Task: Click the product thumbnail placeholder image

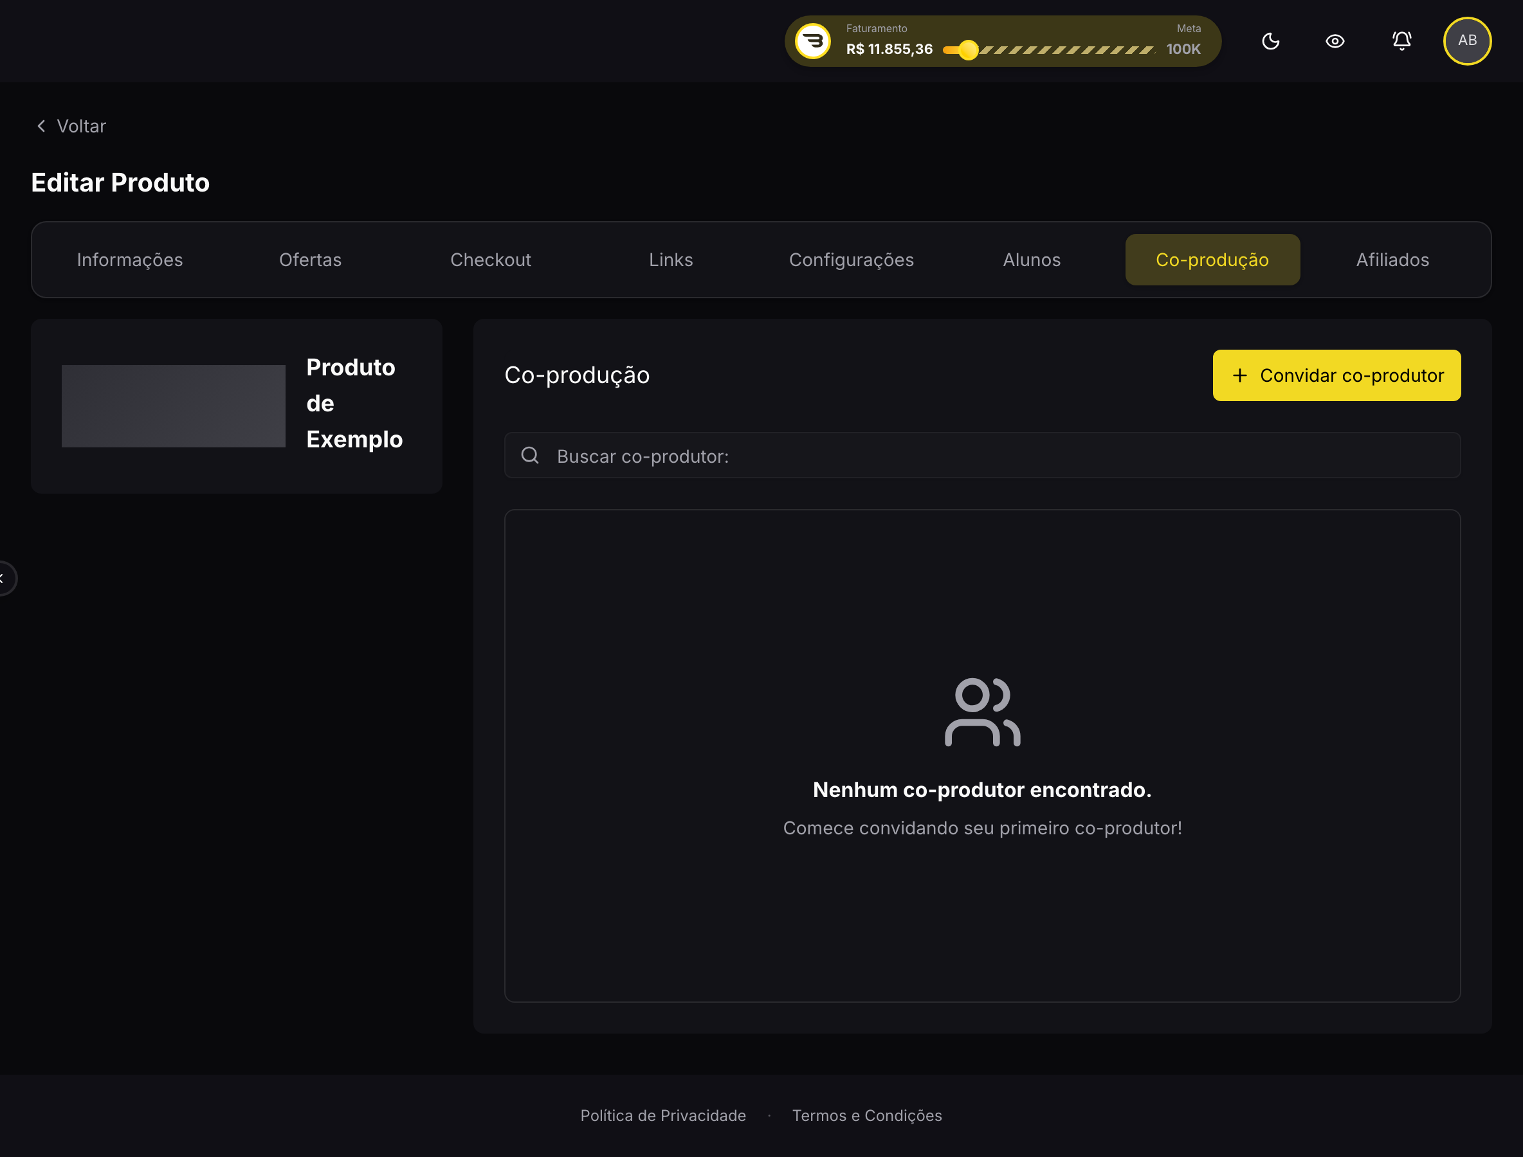Action: 173,406
